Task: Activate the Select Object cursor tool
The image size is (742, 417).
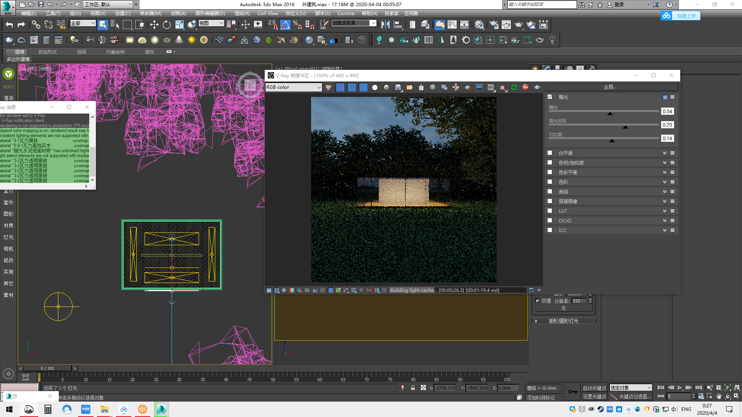Action: [x=102, y=25]
